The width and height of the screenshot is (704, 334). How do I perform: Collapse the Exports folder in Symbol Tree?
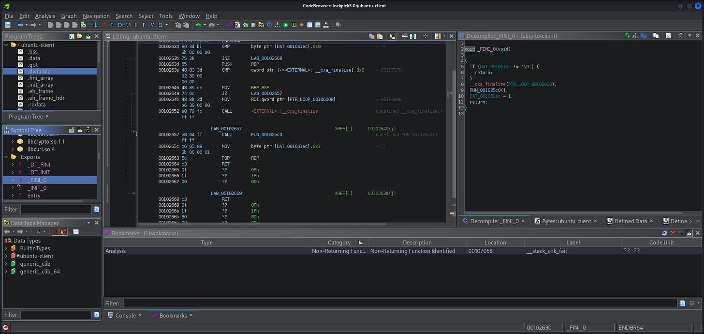pyautogui.click(x=6, y=157)
